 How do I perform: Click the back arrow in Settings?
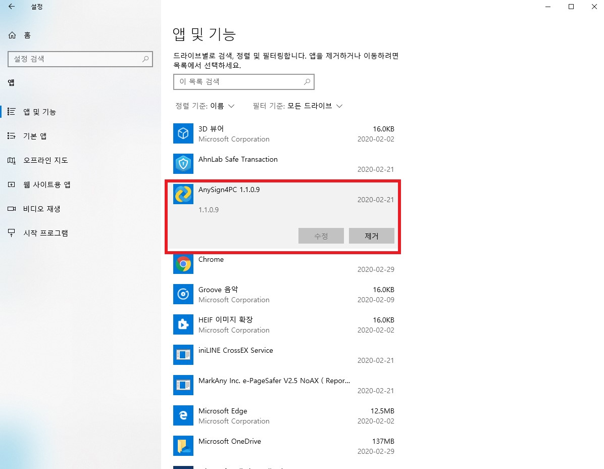[12, 7]
